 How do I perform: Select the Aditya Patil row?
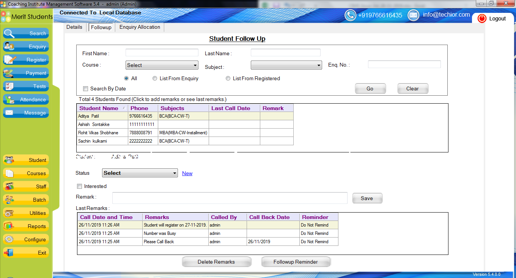pos(185,116)
